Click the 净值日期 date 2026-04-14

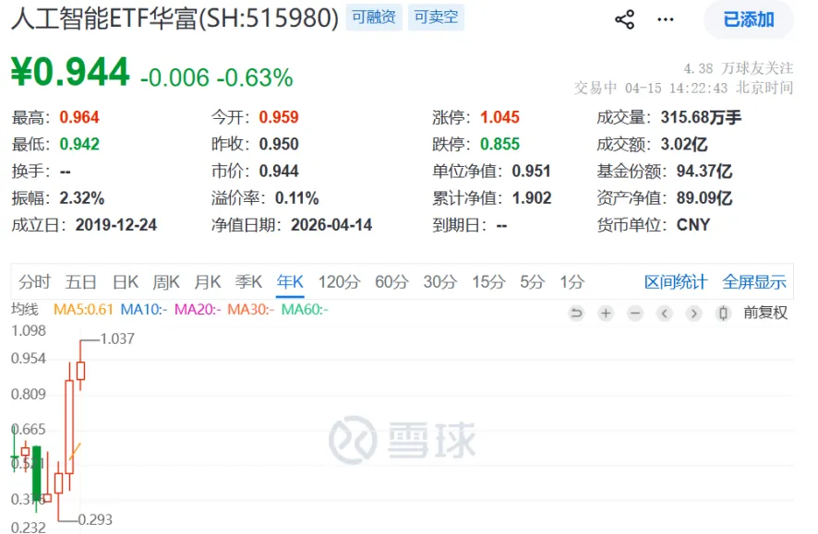[331, 225]
